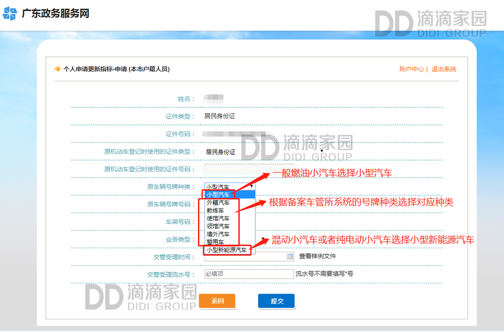
Task: Click the blue 提交 button
Action: (276, 301)
